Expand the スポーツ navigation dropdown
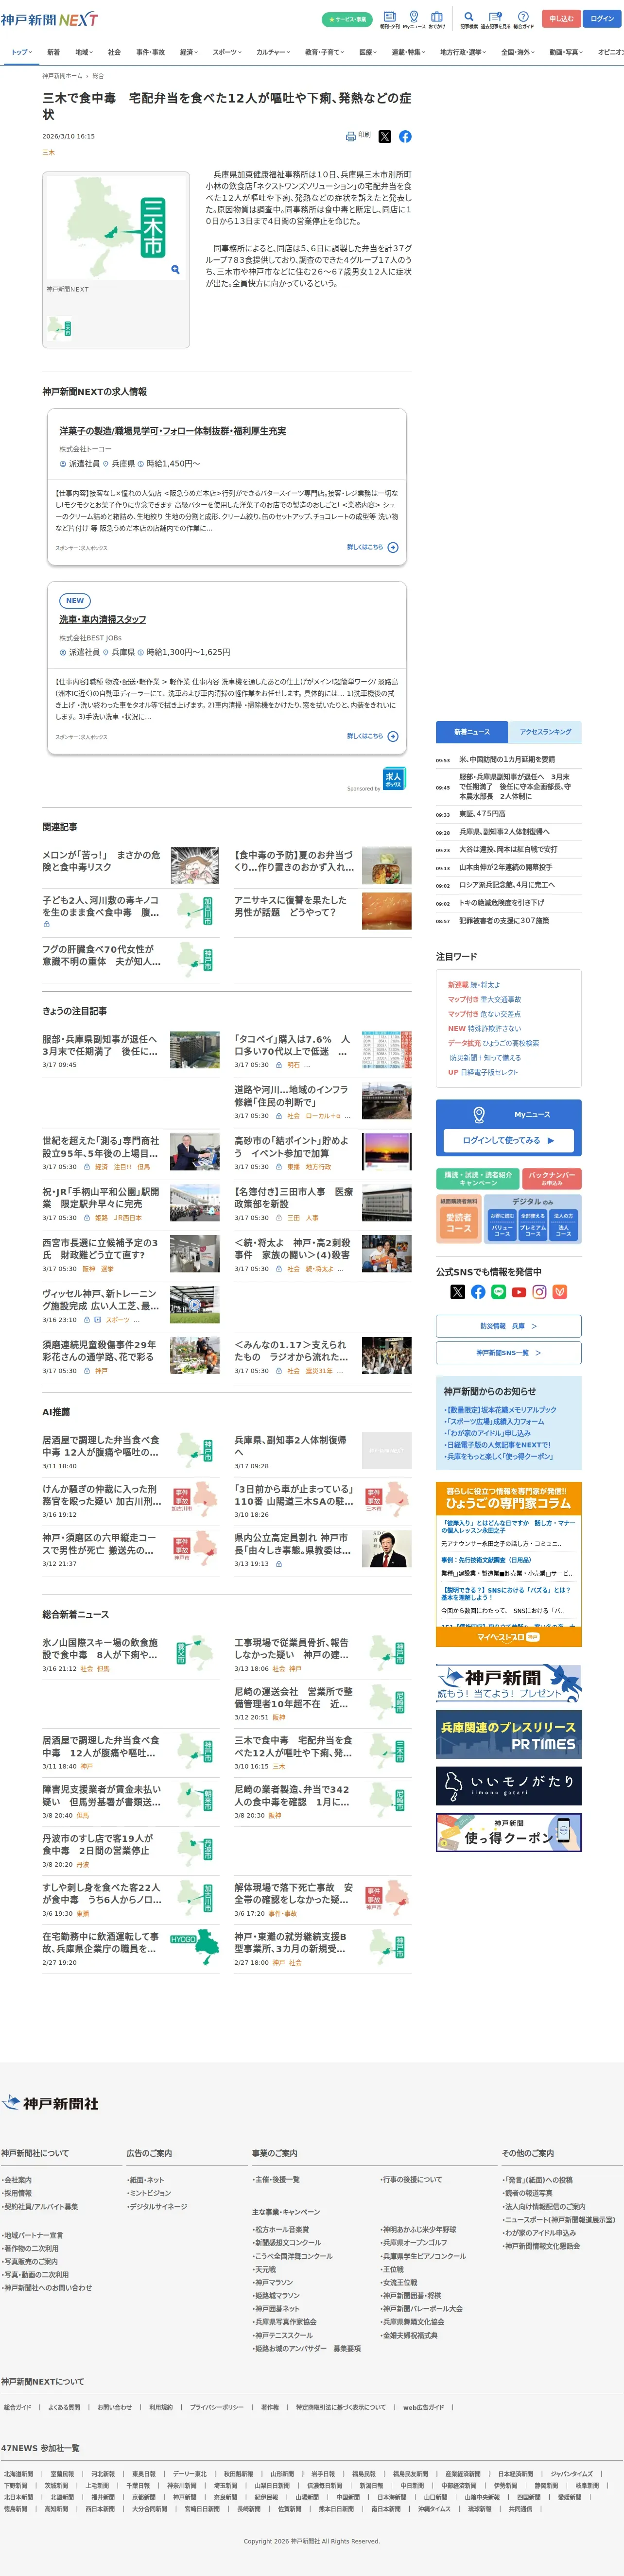Viewport: 624px width, 2576px height. tap(227, 52)
